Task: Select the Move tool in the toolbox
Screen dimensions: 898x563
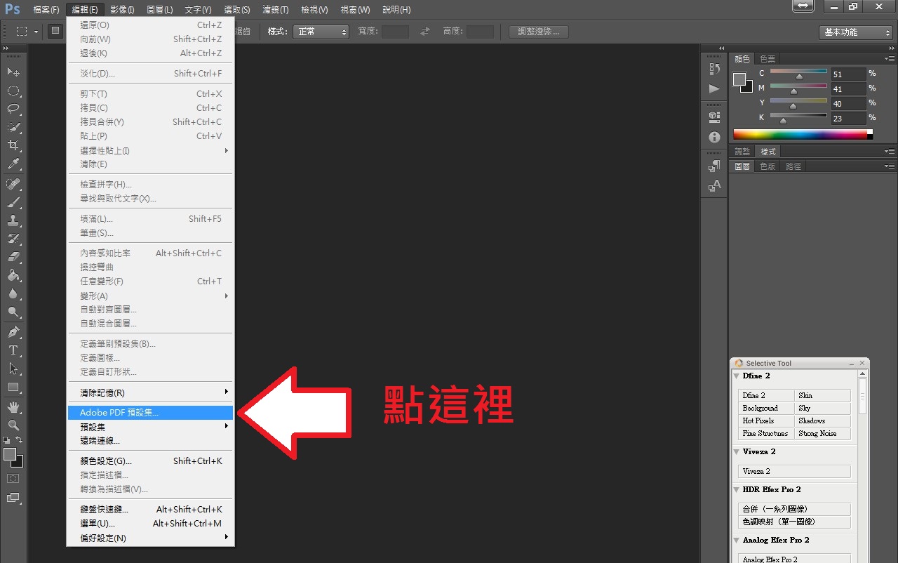Action: 13,72
